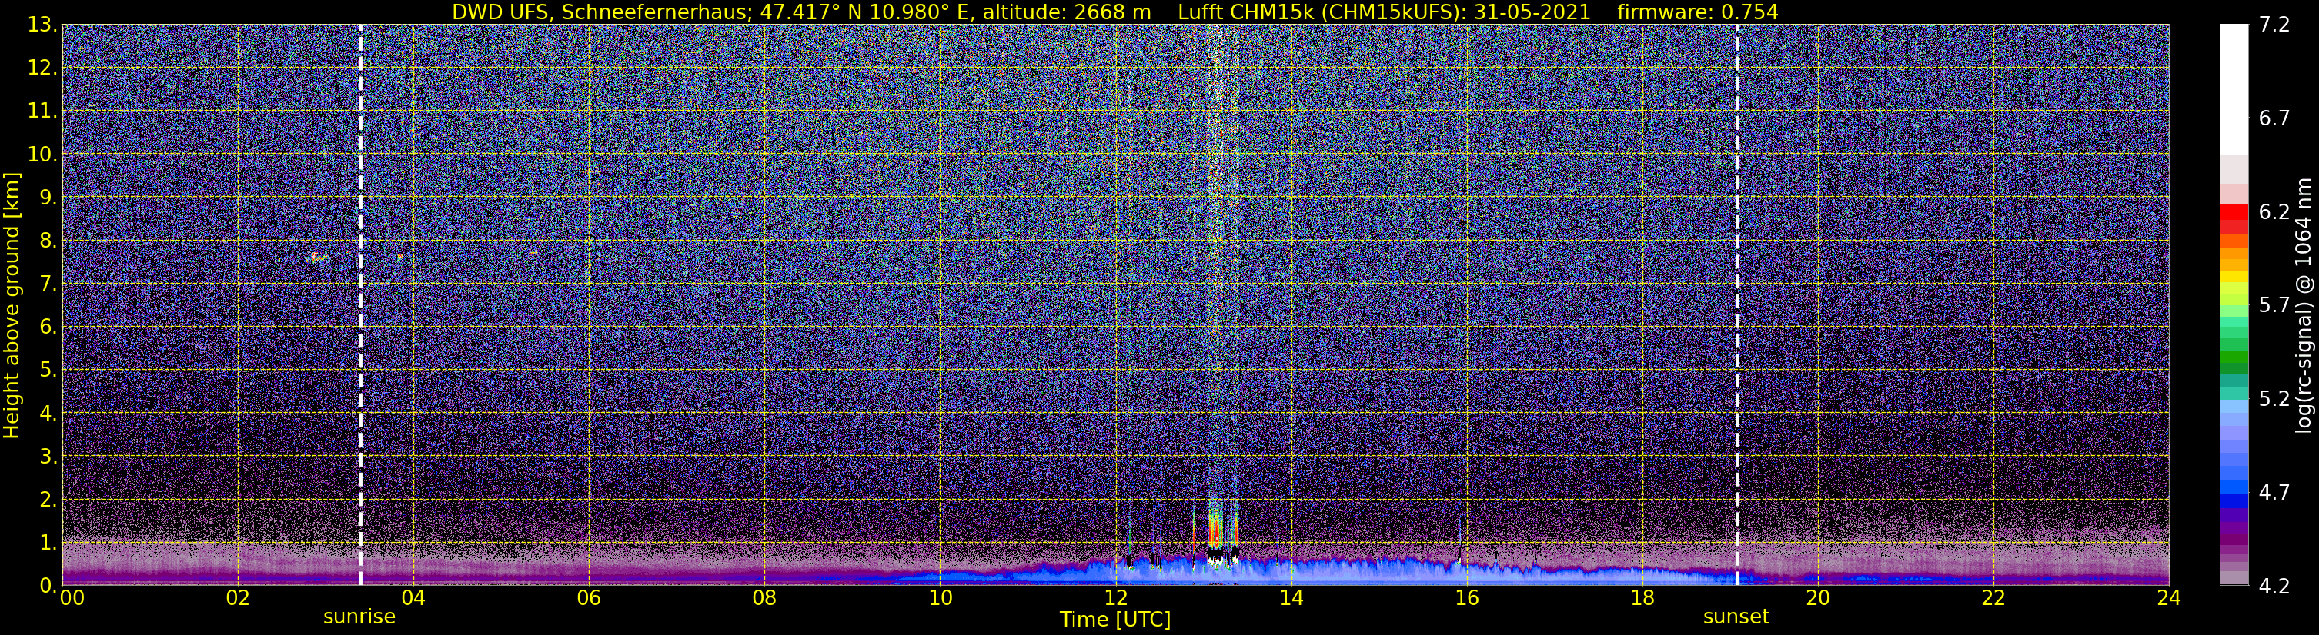Click the orange speck near 7.6 km before sunrise
The width and height of the screenshot is (2319, 635).
coord(317,258)
